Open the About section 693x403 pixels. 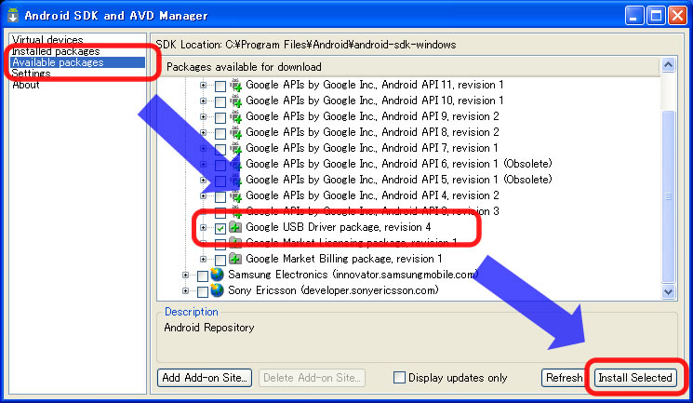tap(26, 85)
